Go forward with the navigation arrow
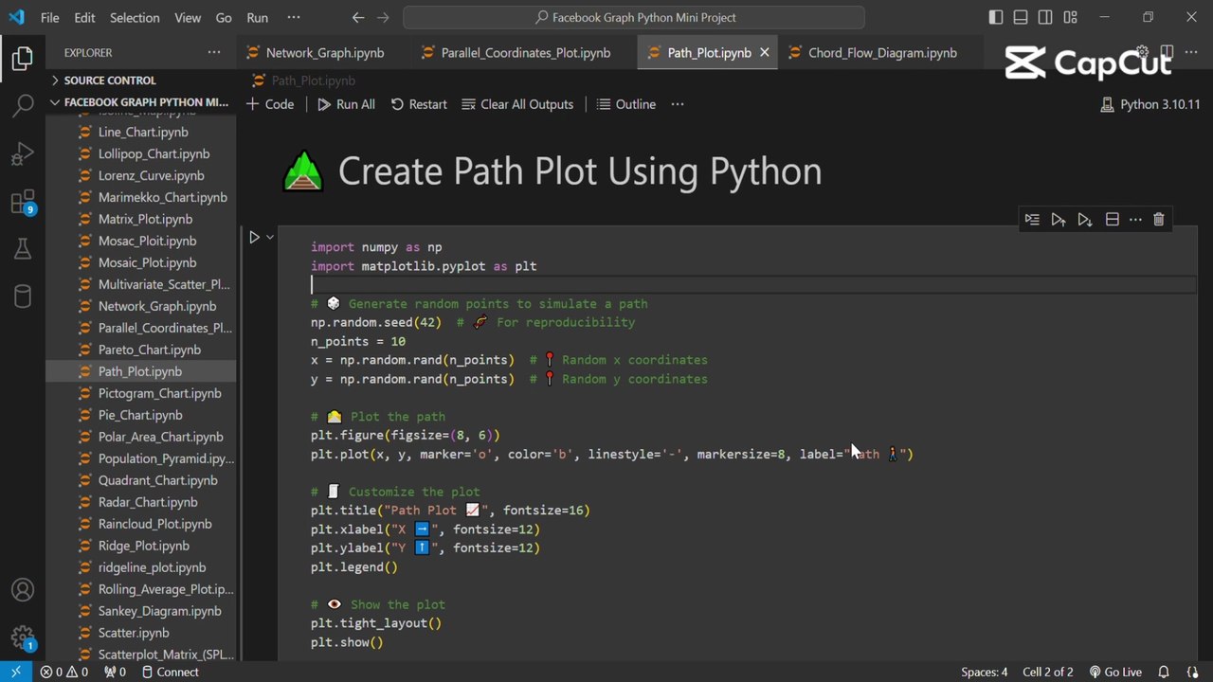Screen dimensions: 1213x682 point(383,17)
